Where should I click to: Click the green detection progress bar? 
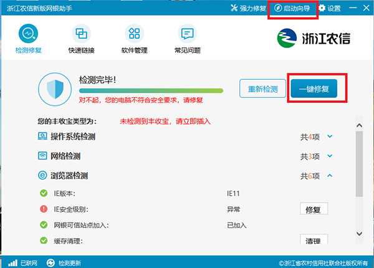tap(151, 90)
